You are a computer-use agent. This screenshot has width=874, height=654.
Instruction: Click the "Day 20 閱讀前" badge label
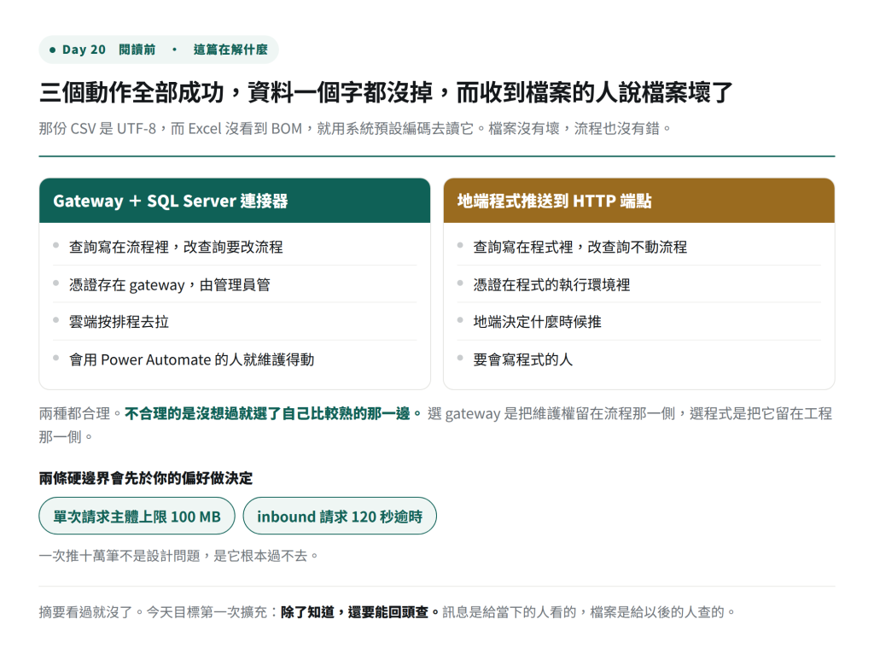[x=108, y=50]
